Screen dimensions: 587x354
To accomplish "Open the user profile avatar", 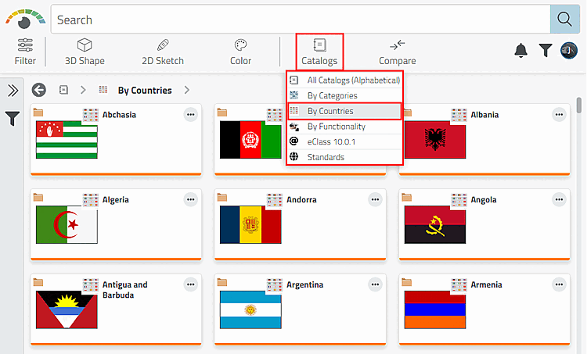I will pos(569,50).
